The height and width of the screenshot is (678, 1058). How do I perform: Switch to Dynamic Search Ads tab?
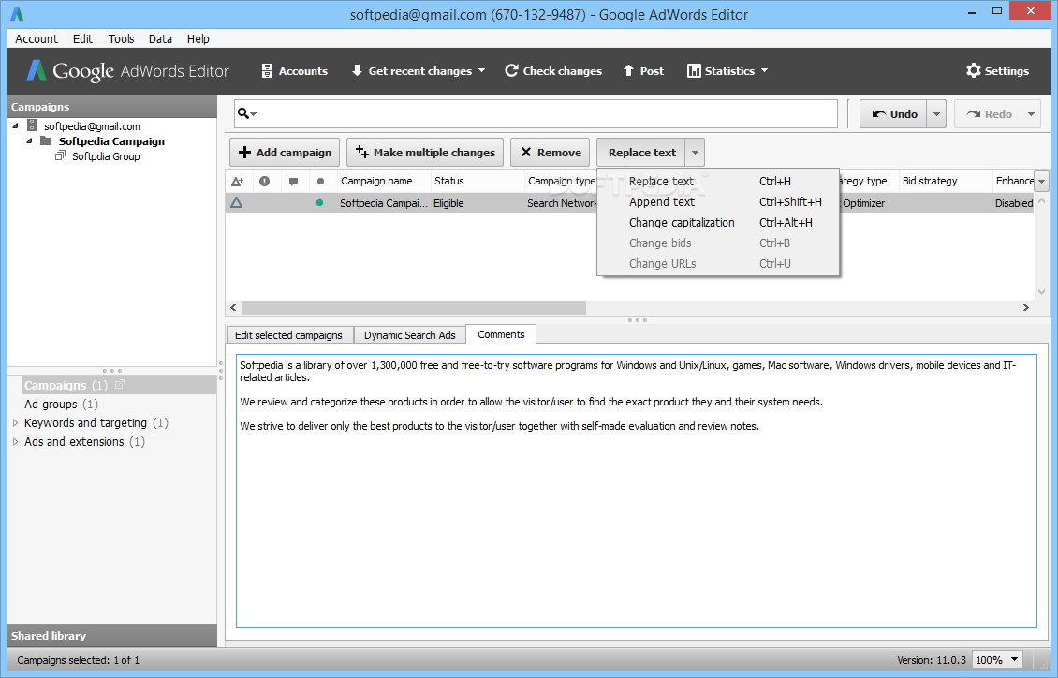pyautogui.click(x=409, y=335)
